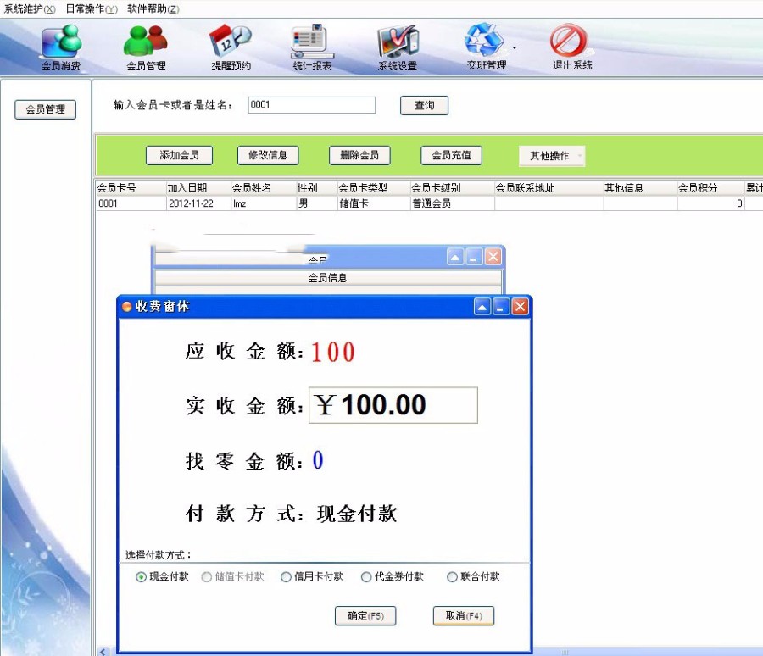The width and height of the screenshot is (763, 656).
Task: Click 会员管理 sidebar button
Action: pyautogui.click(x=45, y=109)
